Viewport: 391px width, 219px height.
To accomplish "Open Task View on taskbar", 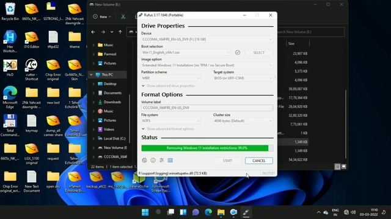I will pyautogui.click(x=170, y=212).
